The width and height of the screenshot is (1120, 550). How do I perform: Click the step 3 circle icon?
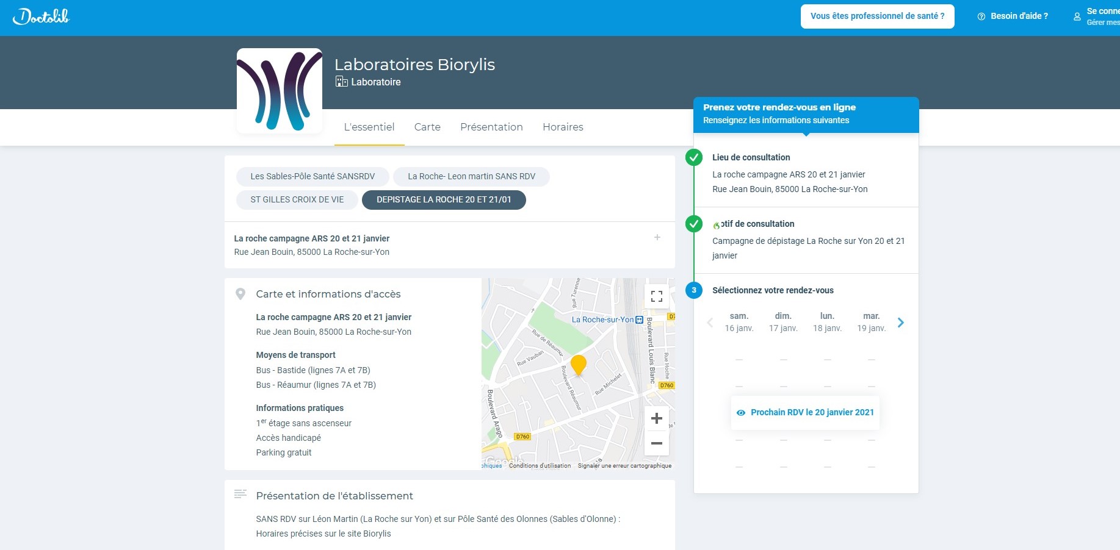click(694, 290)
